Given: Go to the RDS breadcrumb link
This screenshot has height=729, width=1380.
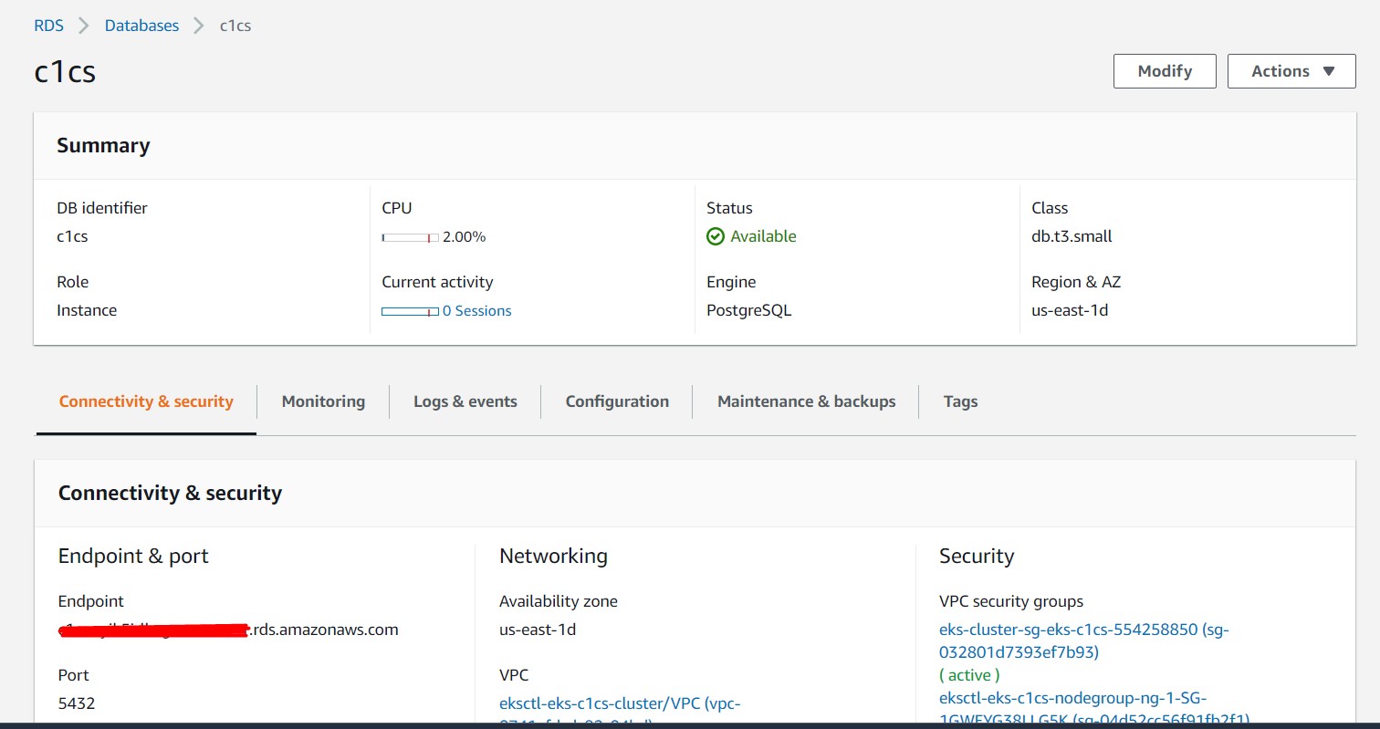Looking at the screenshot, I should (49, 26).
